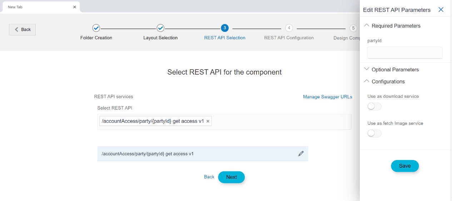Enable Use as download service toggle
Screen dimensions: 452x201
coord(374,106)
